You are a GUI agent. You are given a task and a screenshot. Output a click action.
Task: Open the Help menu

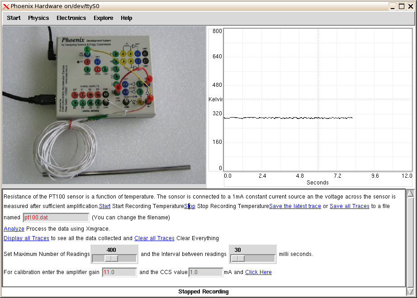[x=126, y=18]
